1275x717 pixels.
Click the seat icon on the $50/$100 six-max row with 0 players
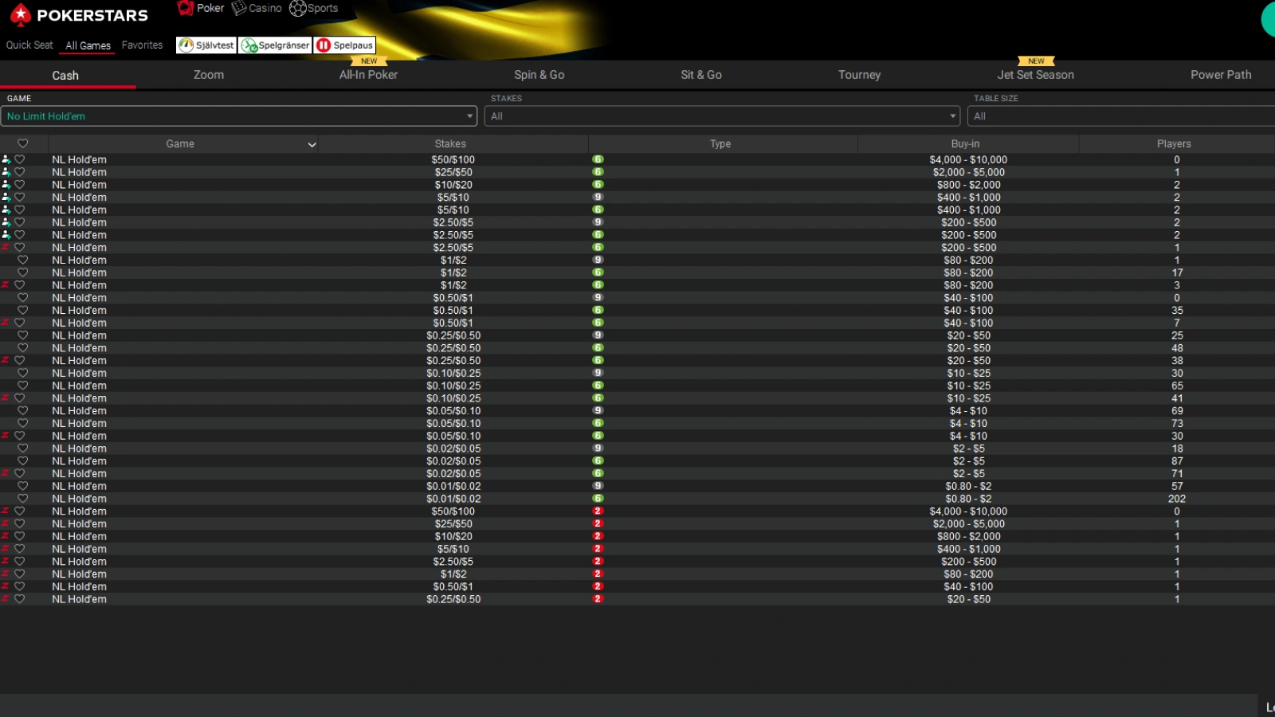point(6,159)
